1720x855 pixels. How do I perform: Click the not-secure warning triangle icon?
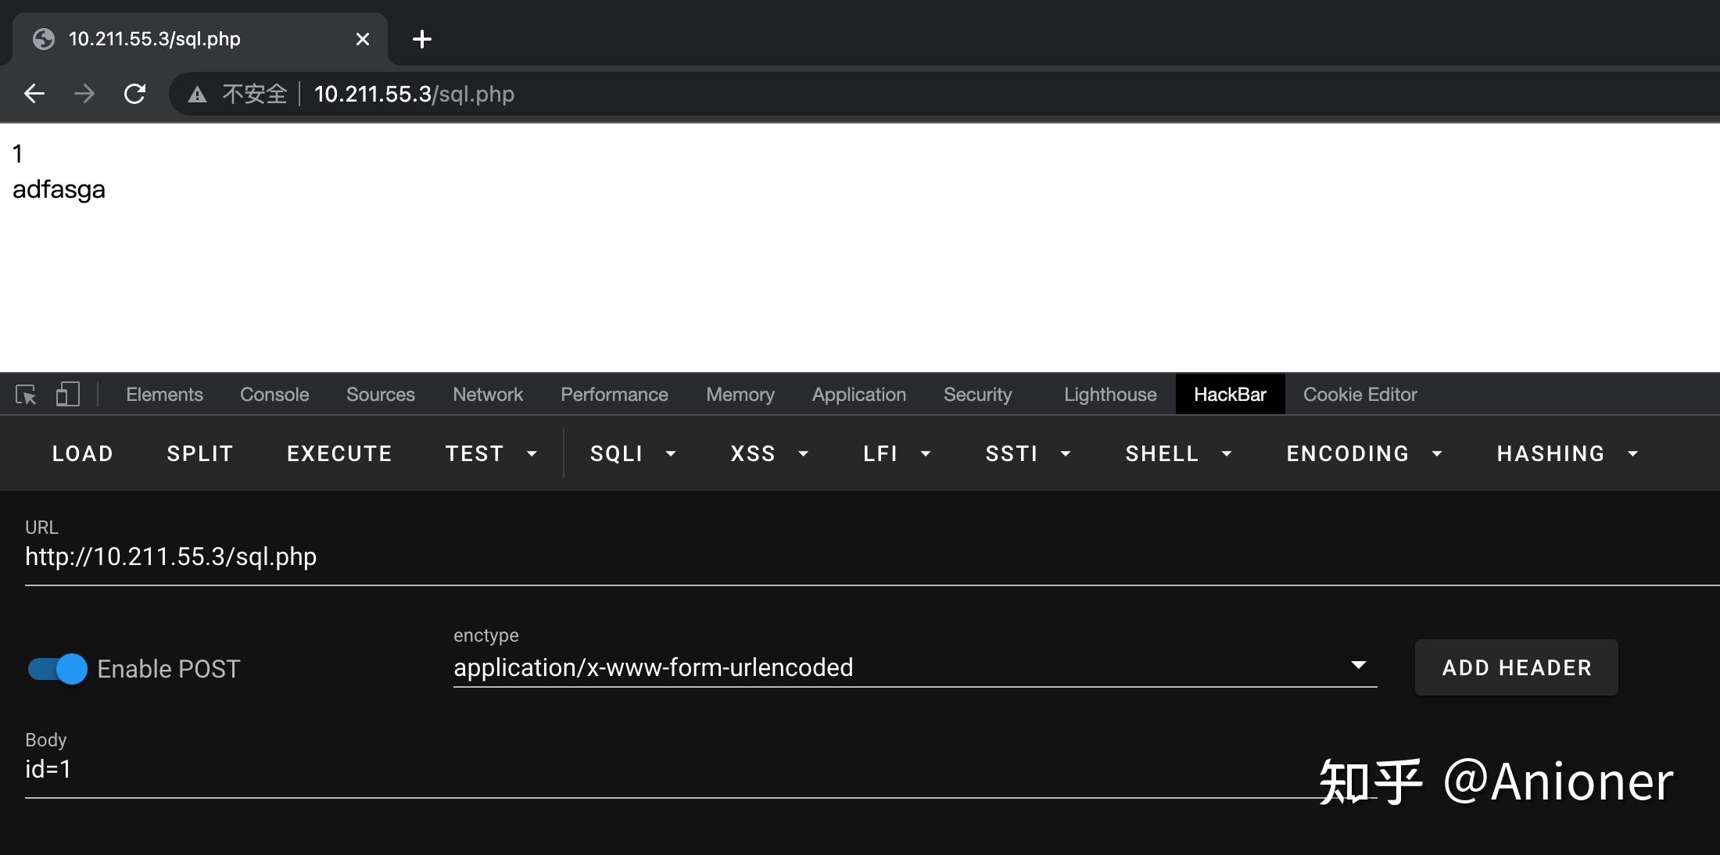(x=197, y=95)
